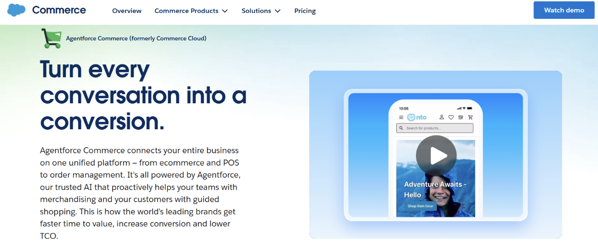Click the Watch demo button
This screenshot has height=246, width=598.
[x=564, y=10]
